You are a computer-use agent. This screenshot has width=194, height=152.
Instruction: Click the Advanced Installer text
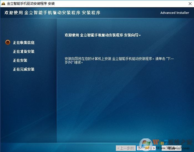click(x=175, y=13)
